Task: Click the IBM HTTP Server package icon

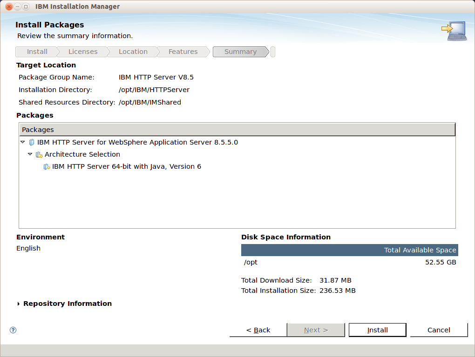Action: point(32,142)
